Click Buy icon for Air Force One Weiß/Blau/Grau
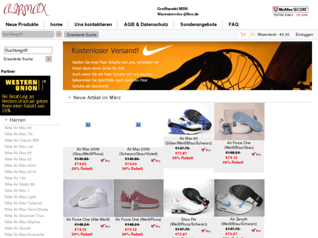 (x=256, y=154)
